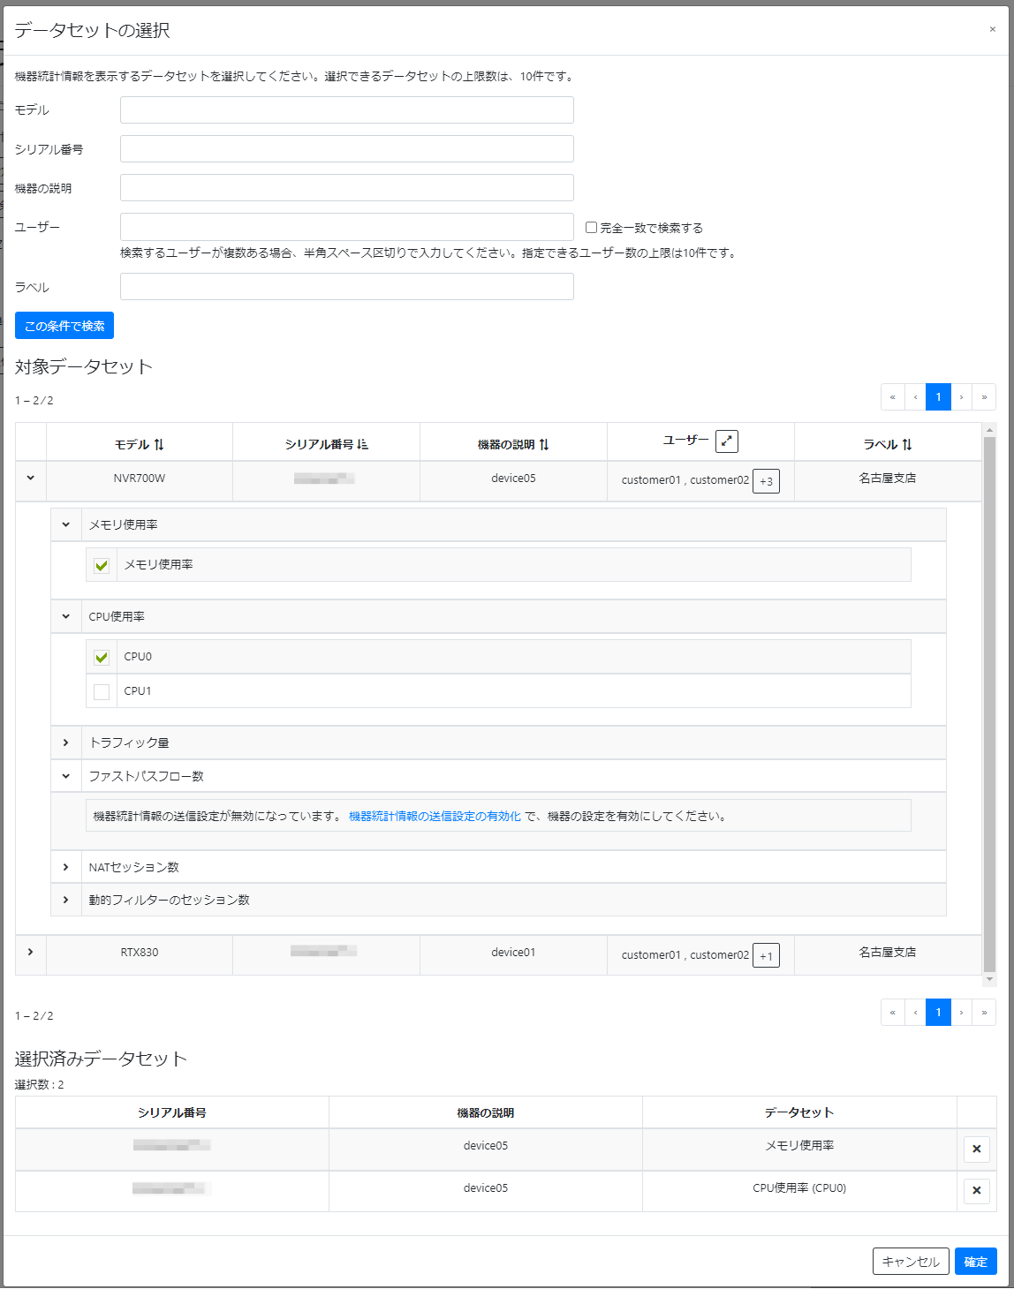Screen dimensions: 1014x1289
Task: Expand the ユーザー column with the expand icon
Action: click(x=726, y=441)
